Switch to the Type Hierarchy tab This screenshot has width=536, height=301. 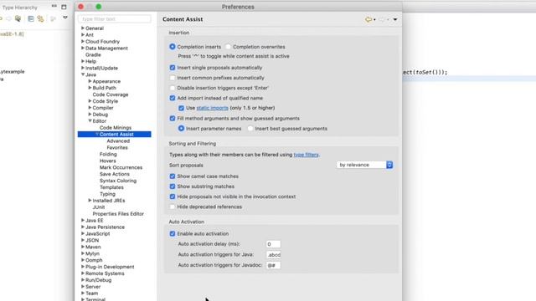tap(19, 8)
